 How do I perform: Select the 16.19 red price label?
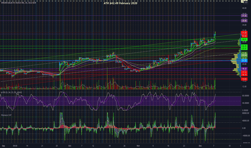[x=244, y=75]
